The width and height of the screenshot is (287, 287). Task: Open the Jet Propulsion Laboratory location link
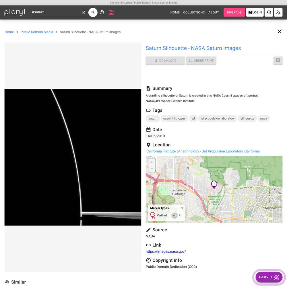pyautogui.click(x=203, y=151)
